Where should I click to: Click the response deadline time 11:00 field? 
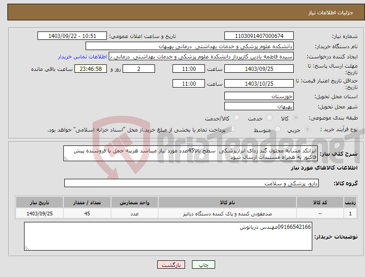[189, 69]
